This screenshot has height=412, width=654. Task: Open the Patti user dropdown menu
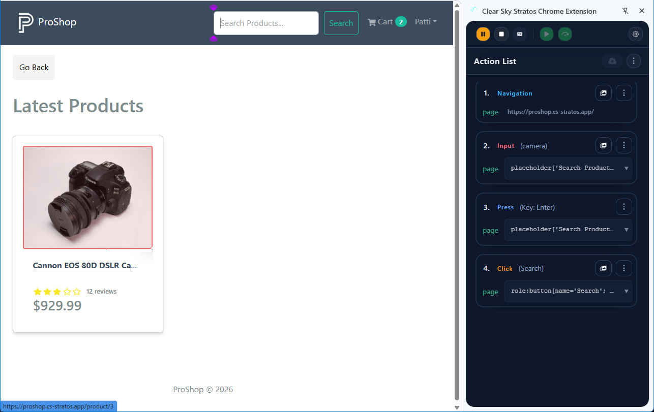click(x=426, y=22)
